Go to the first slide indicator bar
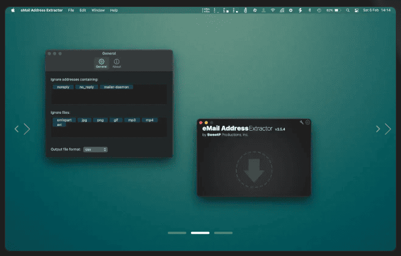Viewport: 401px width, 256px height. 177,233
